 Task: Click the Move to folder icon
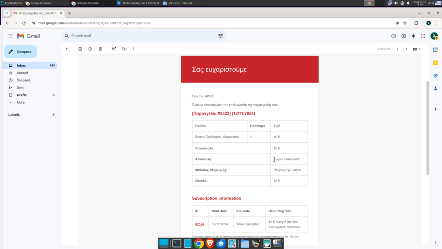click(124, 49)
